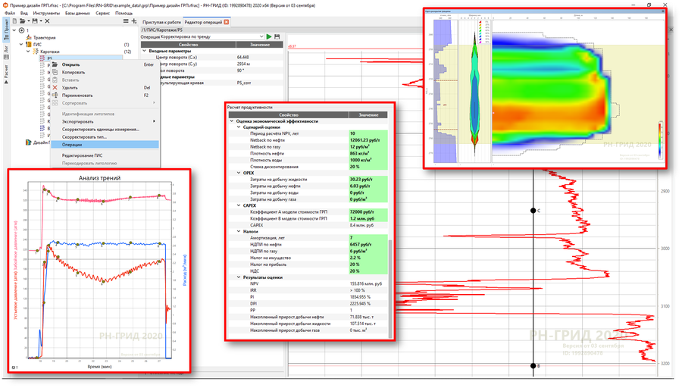This screenshot has height=388, width=682.
Task: Open the Помощь menu
Action: pos(124,13)
